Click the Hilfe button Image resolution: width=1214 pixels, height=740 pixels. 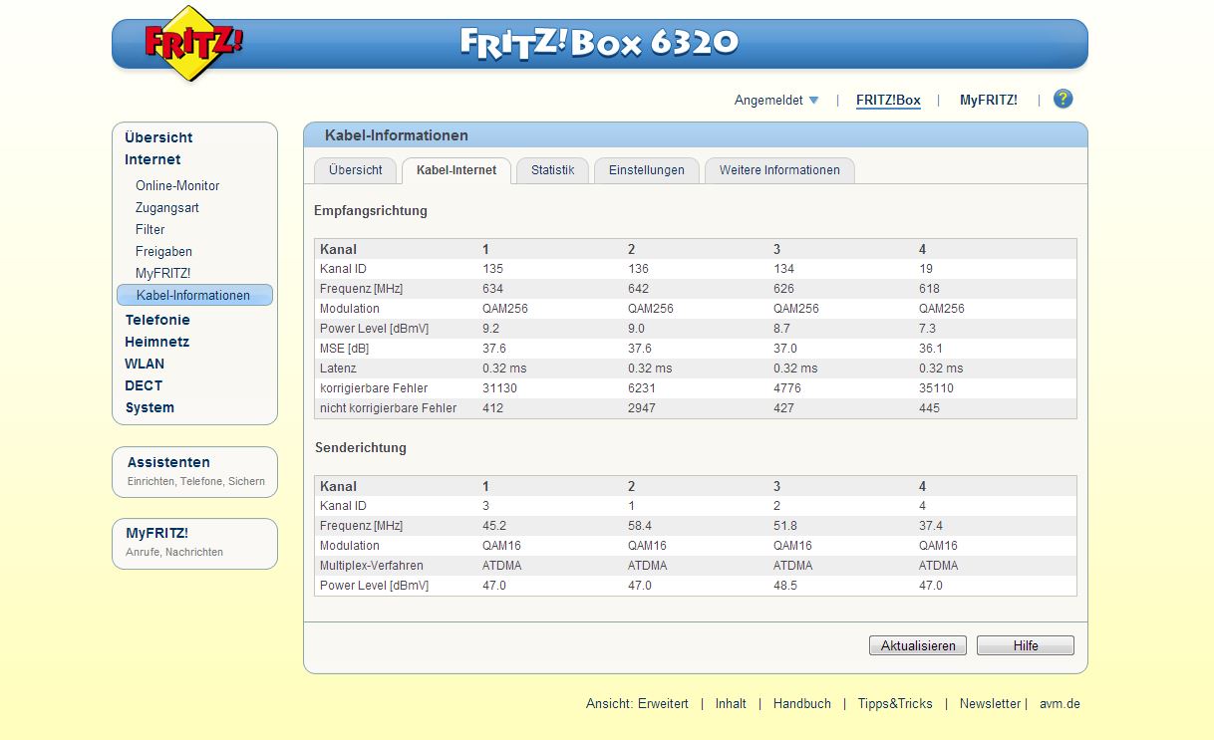pos(1026,645)
